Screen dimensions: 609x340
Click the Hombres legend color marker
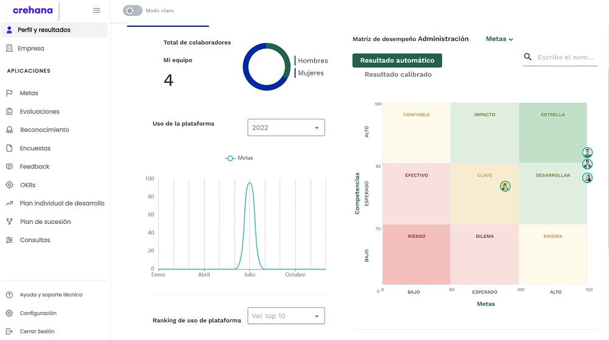point(295,61)
